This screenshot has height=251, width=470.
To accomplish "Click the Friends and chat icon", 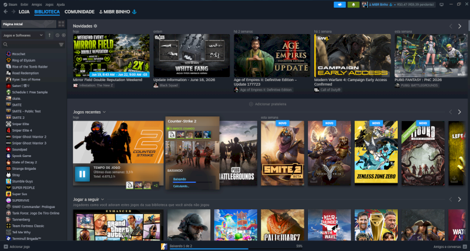I will 464,246.
